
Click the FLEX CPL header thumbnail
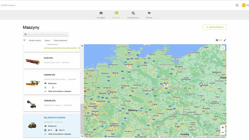(x=33, y=61)
